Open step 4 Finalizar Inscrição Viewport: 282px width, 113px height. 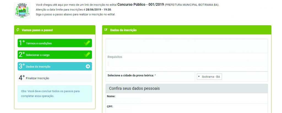pos(55,78)
